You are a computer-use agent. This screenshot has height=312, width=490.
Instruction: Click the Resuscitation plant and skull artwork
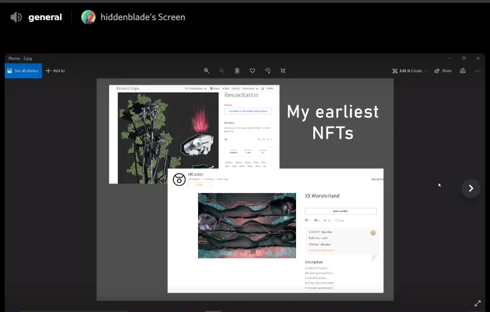tap(168, 138)
